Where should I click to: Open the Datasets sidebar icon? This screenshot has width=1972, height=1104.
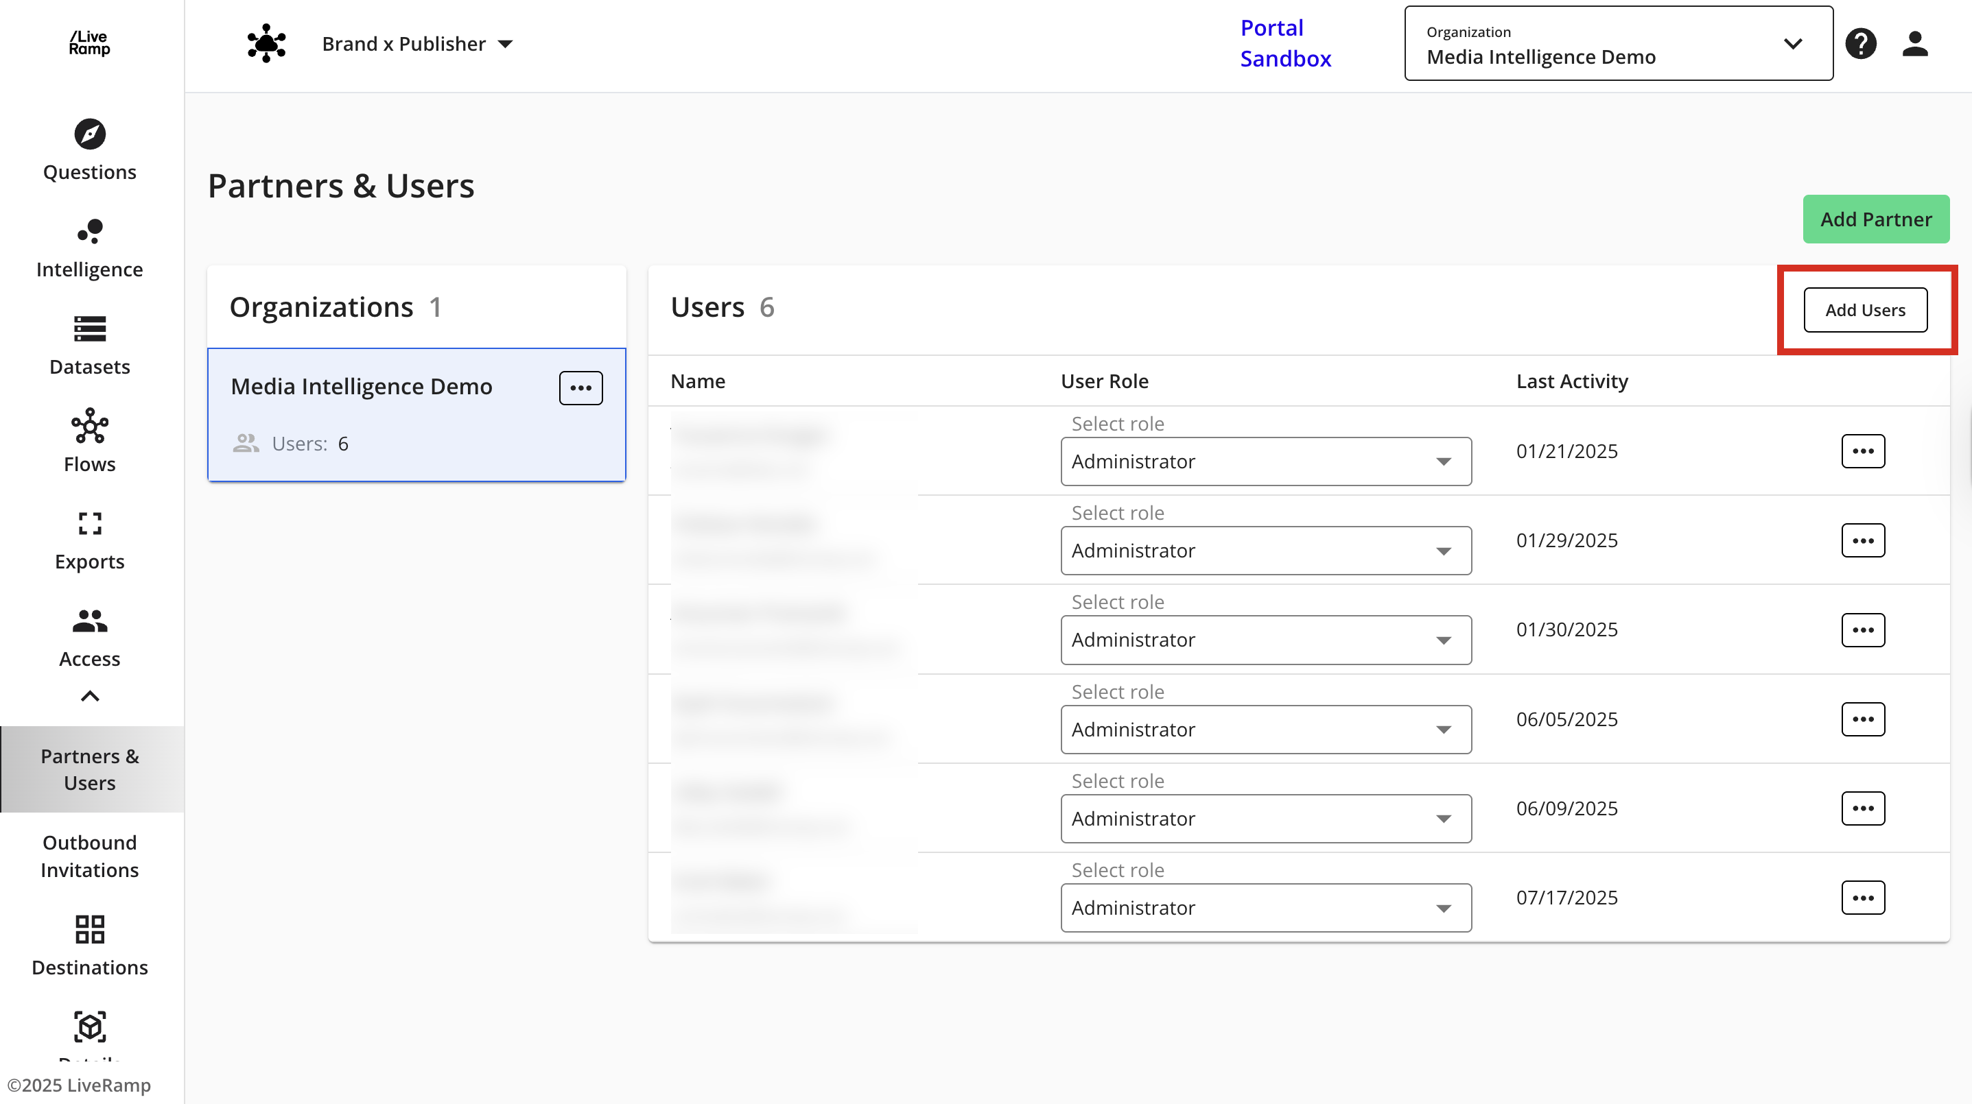90,329
